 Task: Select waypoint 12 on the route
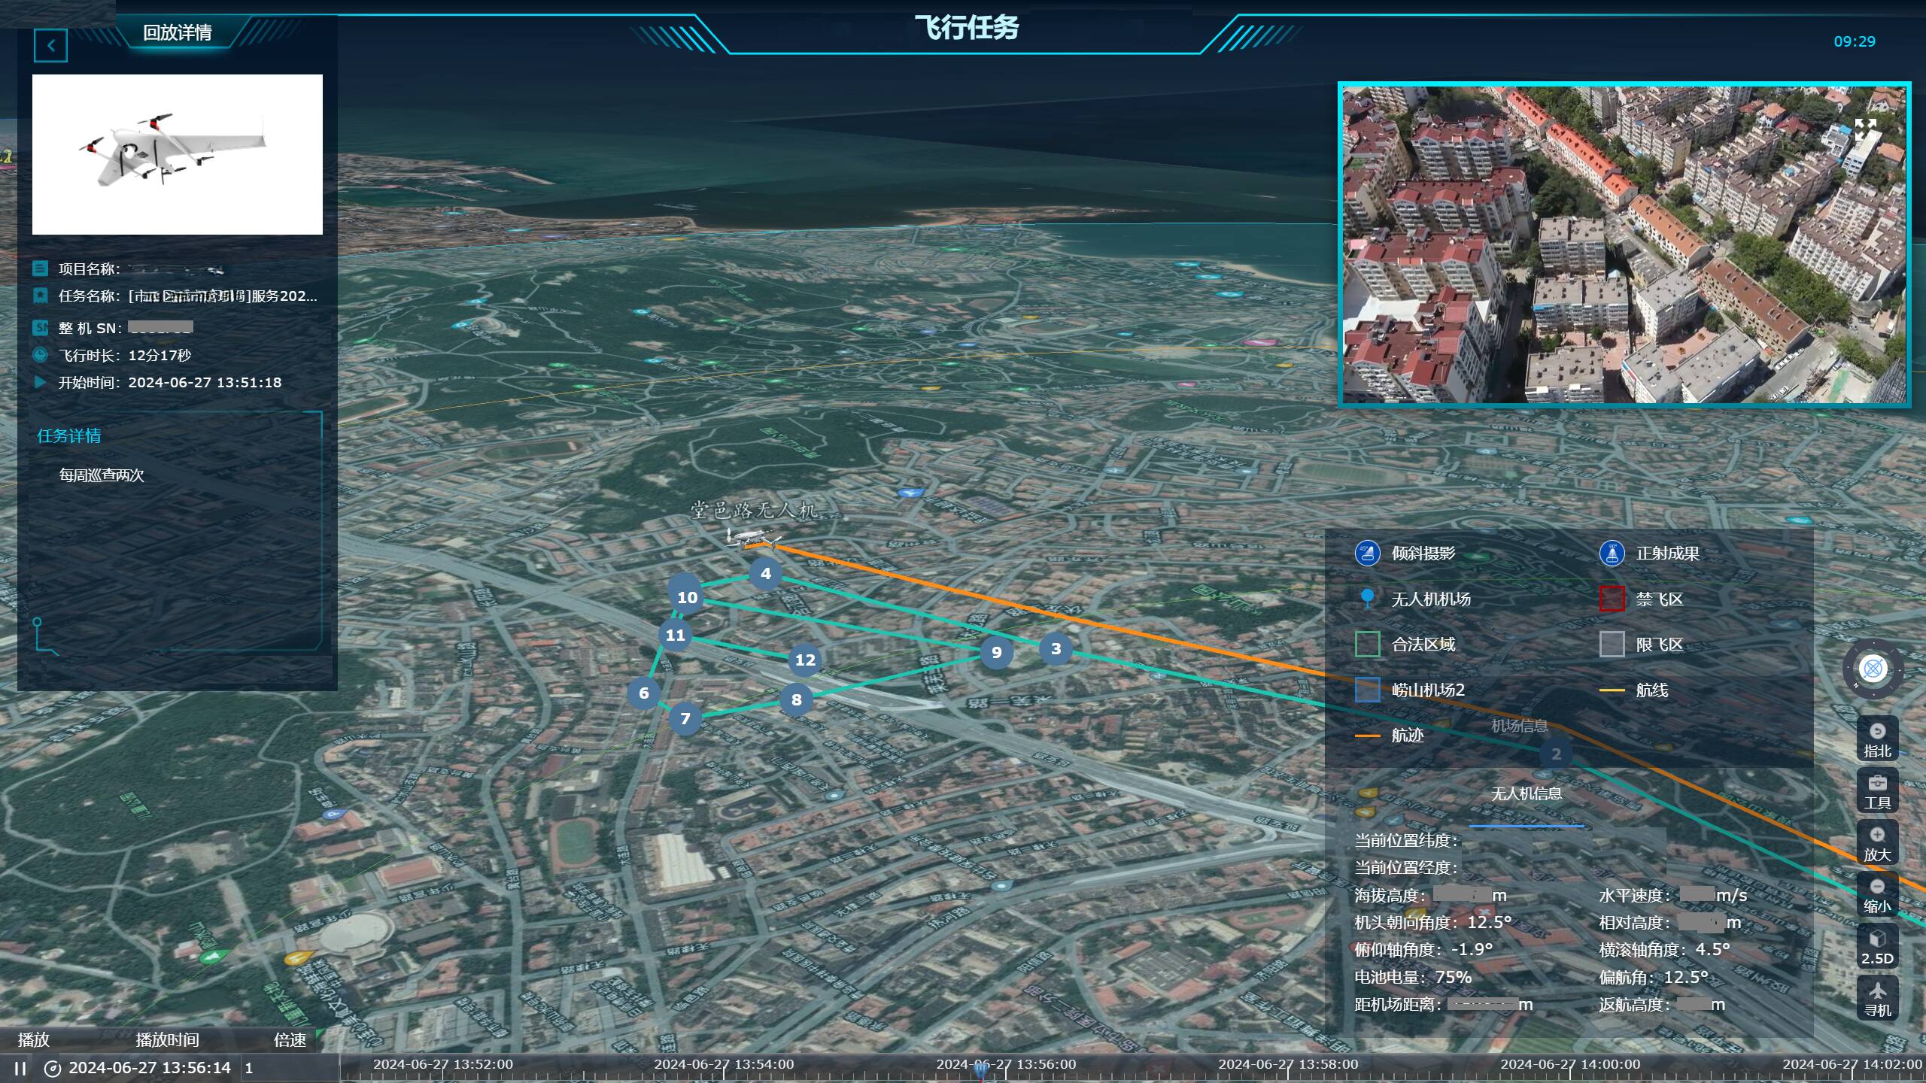pyautogui.click(x=805, y=660)
